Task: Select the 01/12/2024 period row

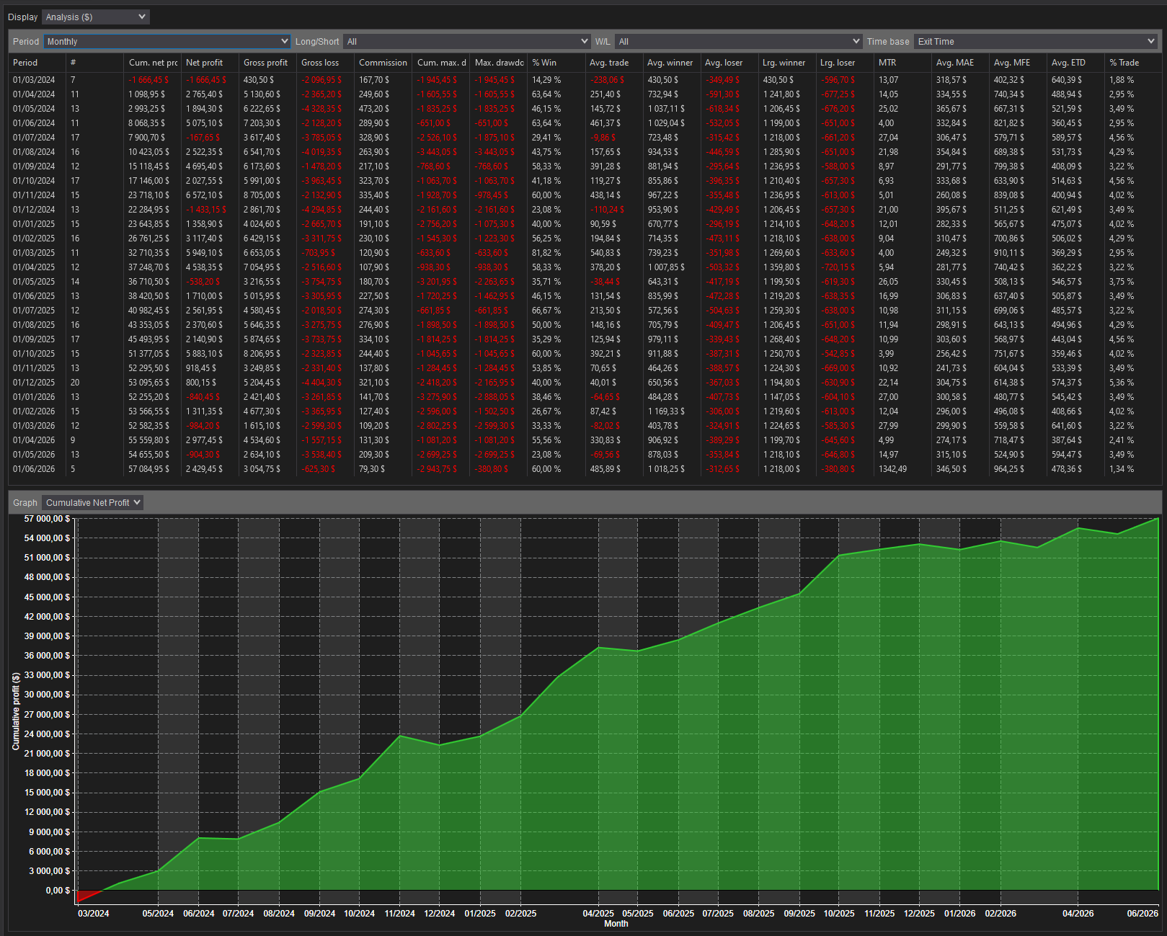Action: (585, 210)
